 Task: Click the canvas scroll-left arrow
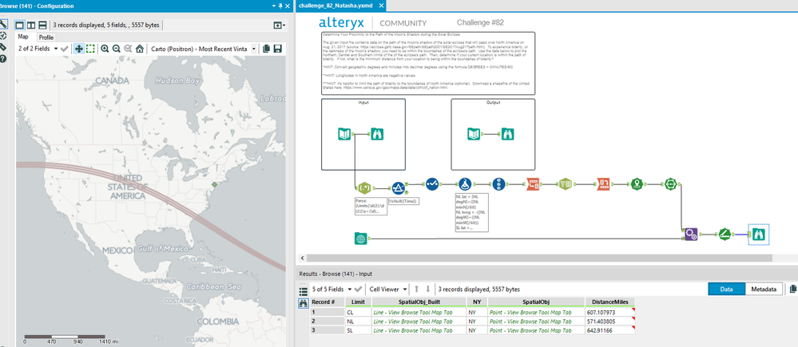pyautogui.click(x=303, y=258)
